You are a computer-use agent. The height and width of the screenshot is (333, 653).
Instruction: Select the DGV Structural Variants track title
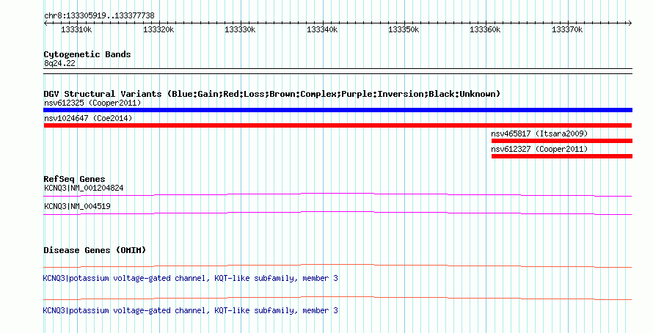click(x=272, y=94)
